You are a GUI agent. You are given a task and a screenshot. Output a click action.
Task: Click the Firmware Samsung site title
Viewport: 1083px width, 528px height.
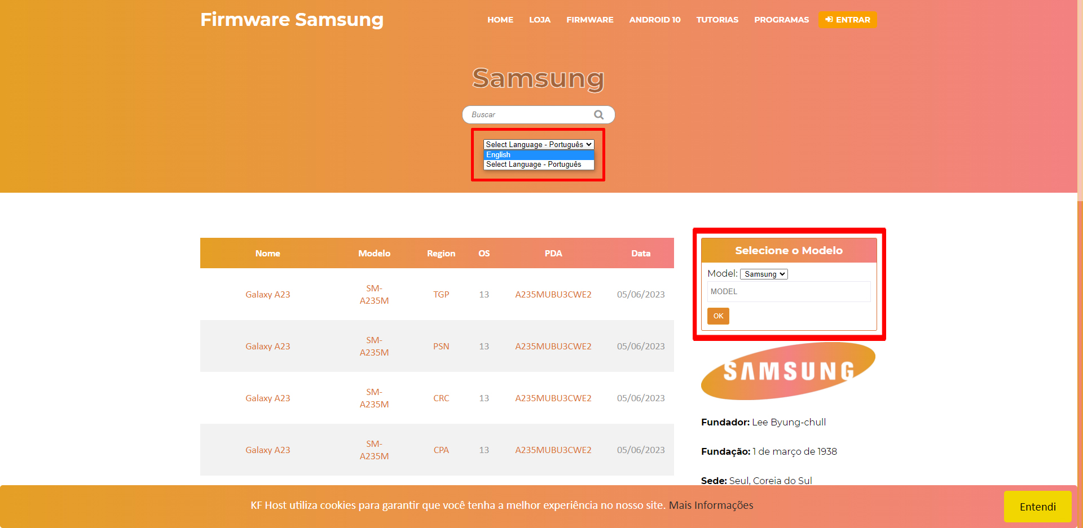292,20
